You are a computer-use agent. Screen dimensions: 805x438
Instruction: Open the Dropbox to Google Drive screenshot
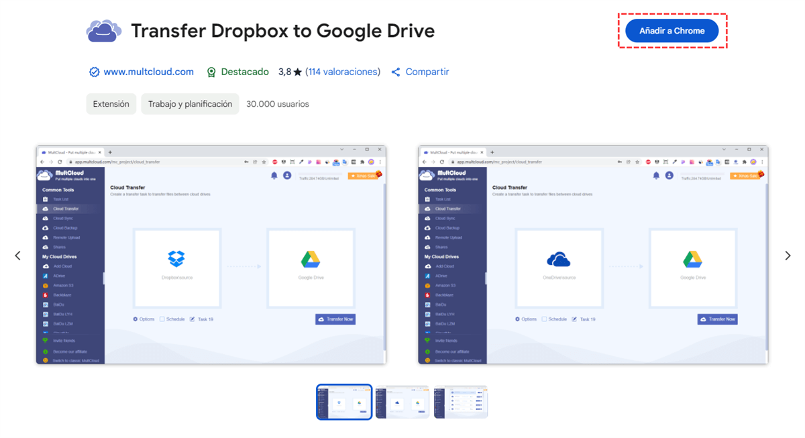211,255
